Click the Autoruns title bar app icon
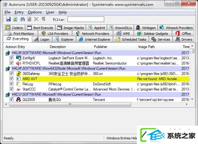The height and width of the screenshot is (144, 198). 5,5
